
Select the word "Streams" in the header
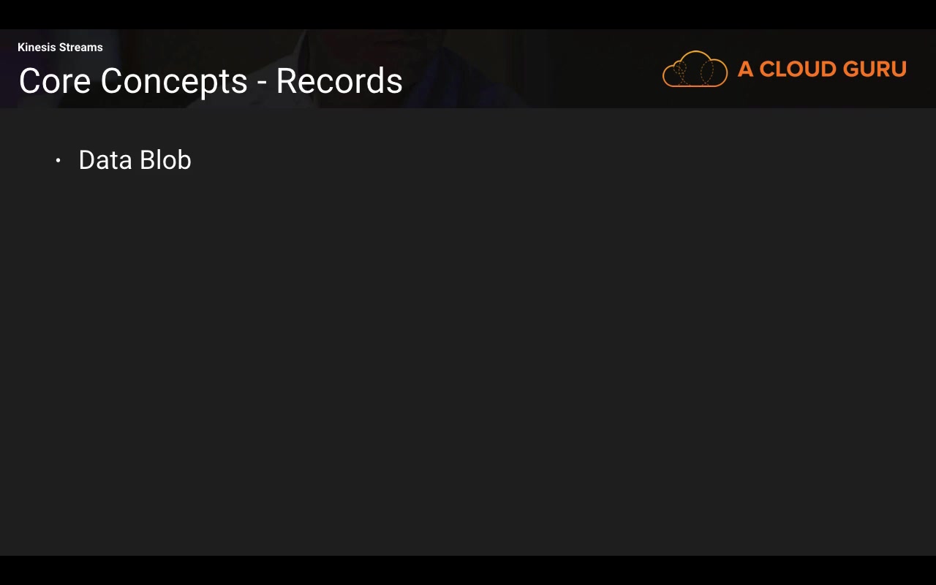point(80,48)
